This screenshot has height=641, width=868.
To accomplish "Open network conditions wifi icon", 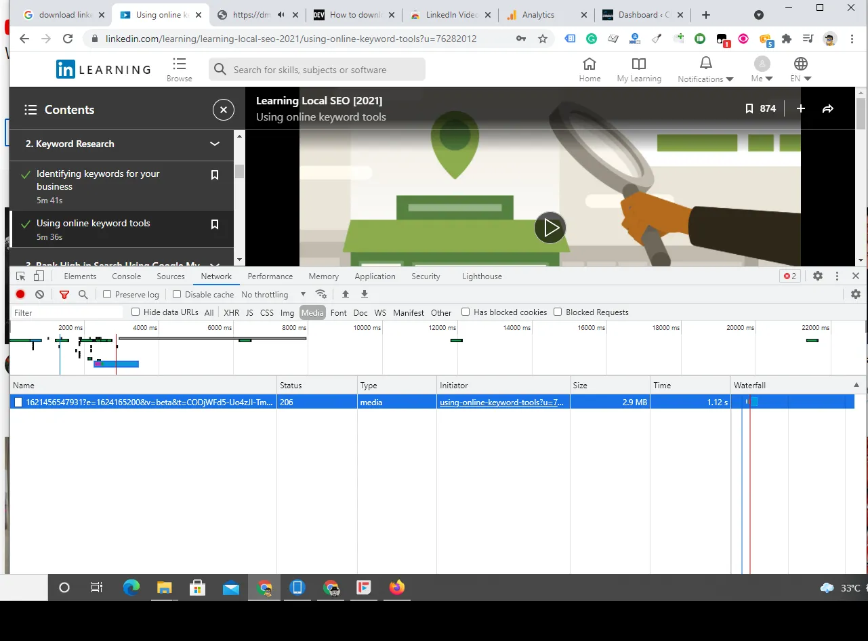I will (321, 294).
